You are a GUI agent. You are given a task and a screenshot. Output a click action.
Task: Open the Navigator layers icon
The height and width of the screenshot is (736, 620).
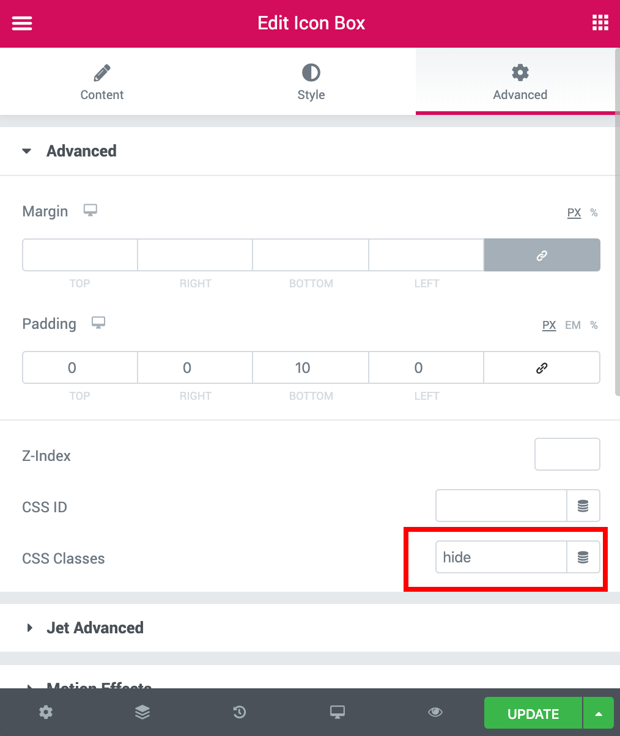point(142,712)
